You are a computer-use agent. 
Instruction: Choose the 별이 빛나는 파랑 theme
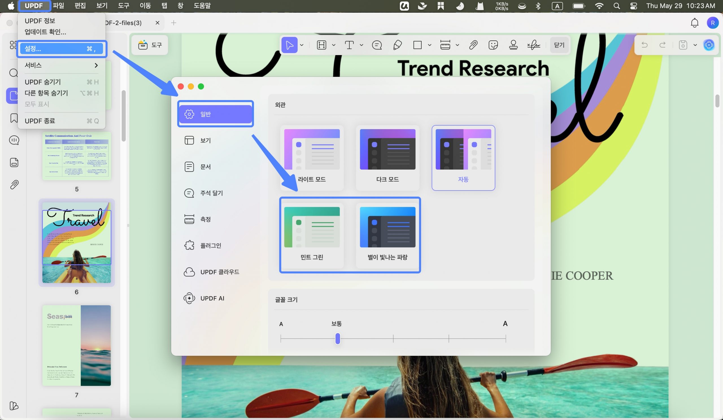(387, 236)
